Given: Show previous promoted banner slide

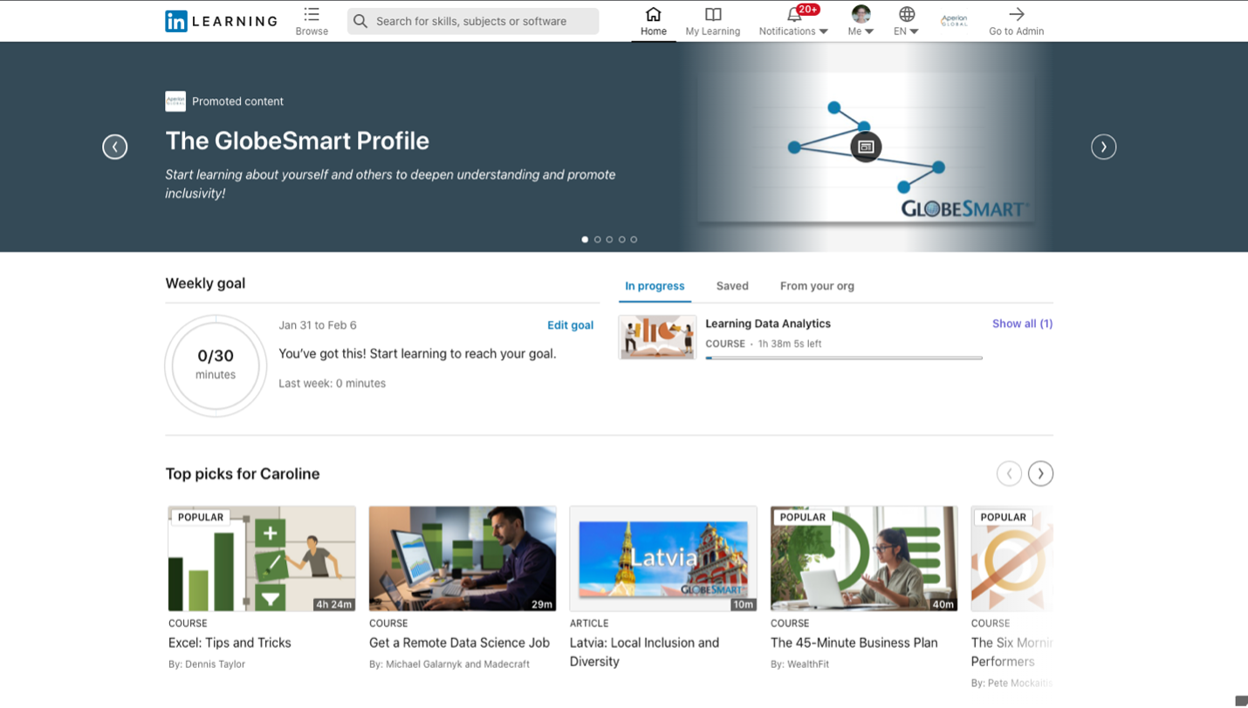Looking at the screenshot, I should click(115, 146).
